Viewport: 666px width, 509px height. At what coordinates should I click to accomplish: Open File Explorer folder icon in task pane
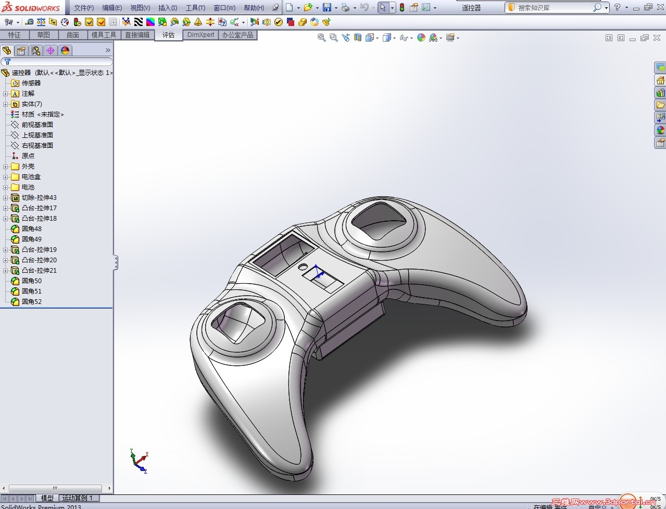point(660,105)
